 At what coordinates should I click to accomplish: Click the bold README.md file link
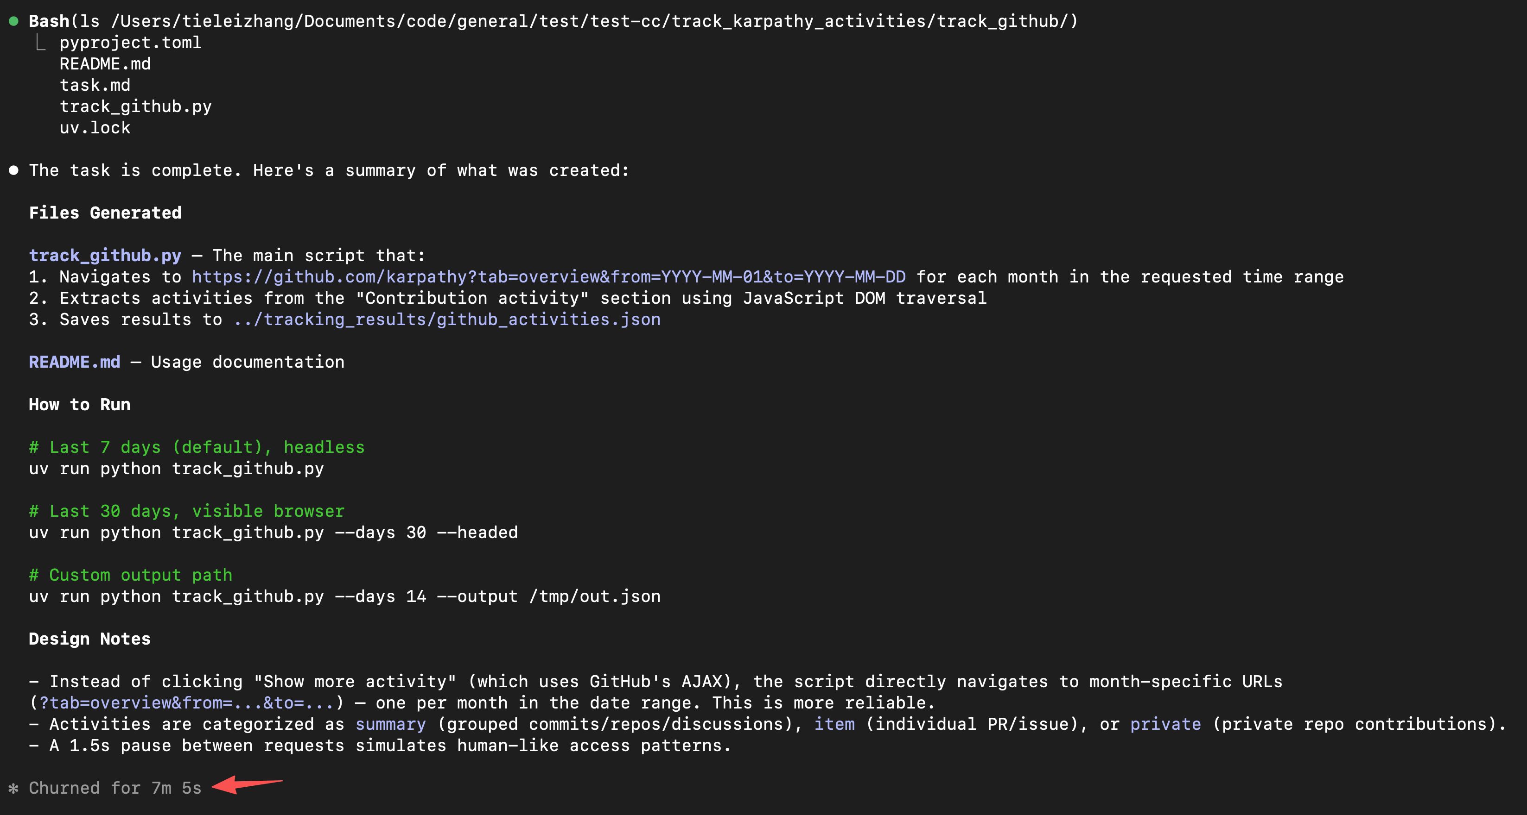pos(75,363)
